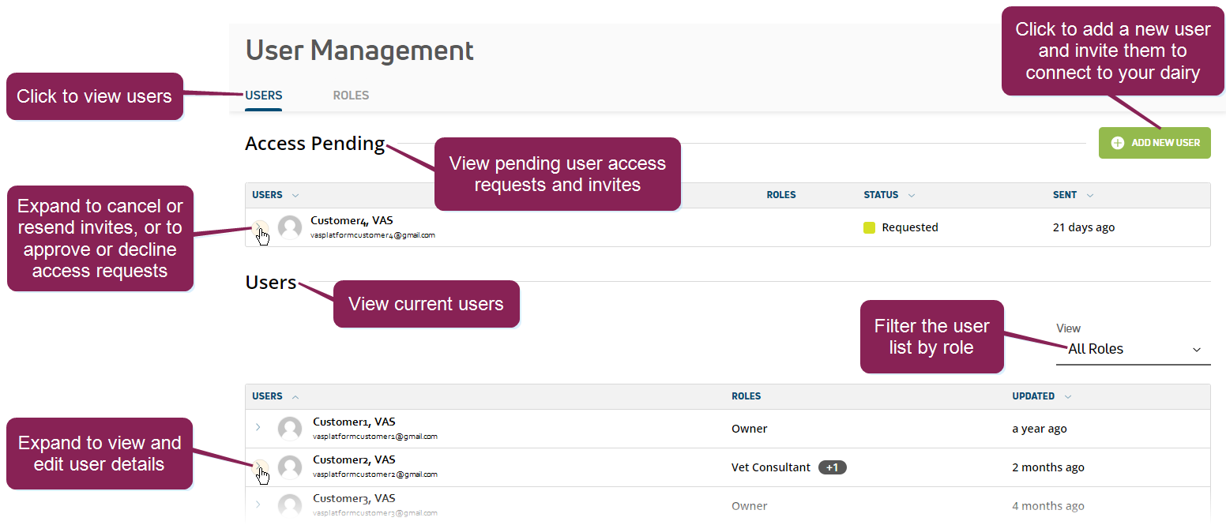This screenshot has width=1226, height=525.
Task: Click the +1 badge beside Vet Consultant
Action: (832, 467)
